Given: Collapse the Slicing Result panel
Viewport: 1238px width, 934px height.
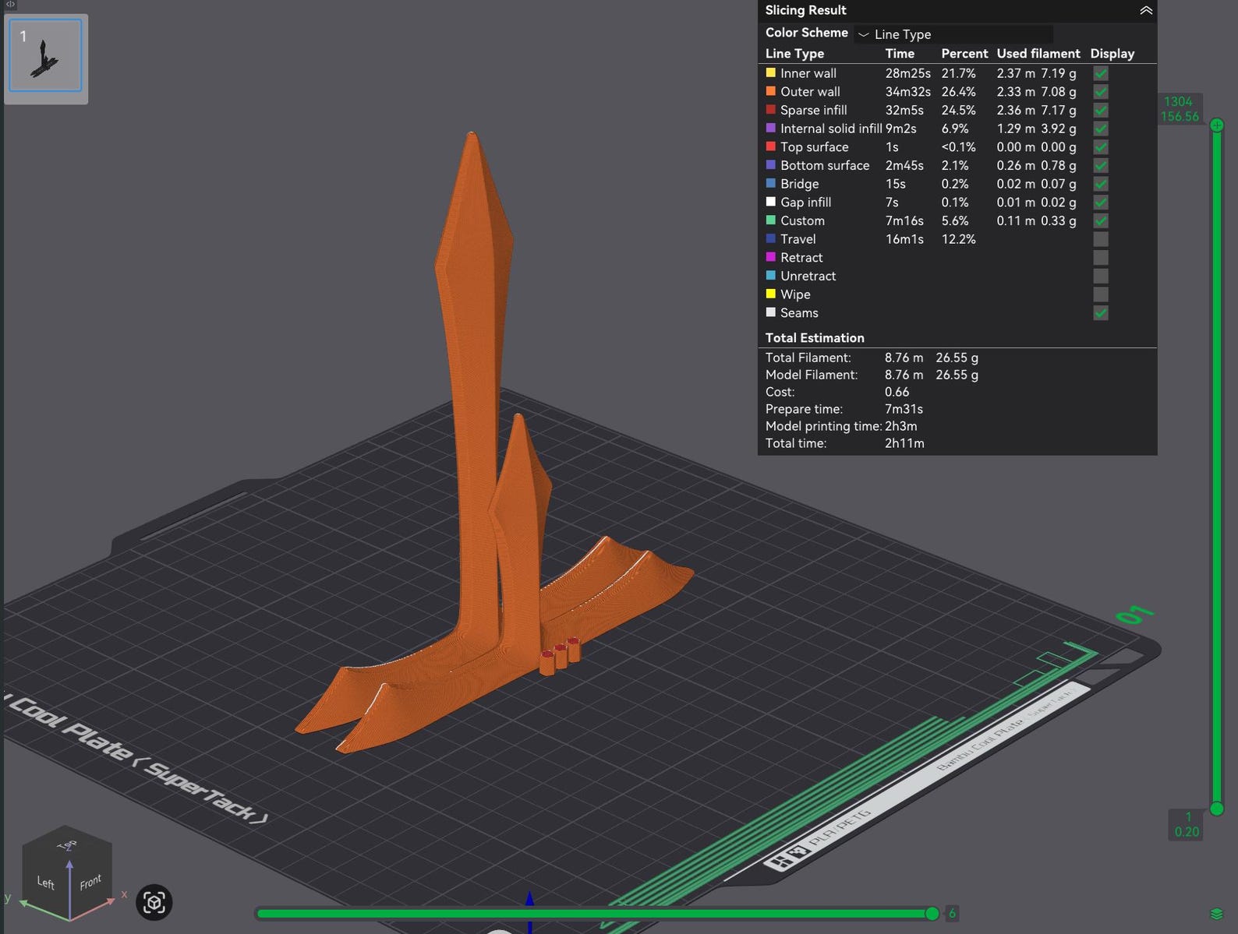Looking at the screenshot, I should tap(1145, 10).
